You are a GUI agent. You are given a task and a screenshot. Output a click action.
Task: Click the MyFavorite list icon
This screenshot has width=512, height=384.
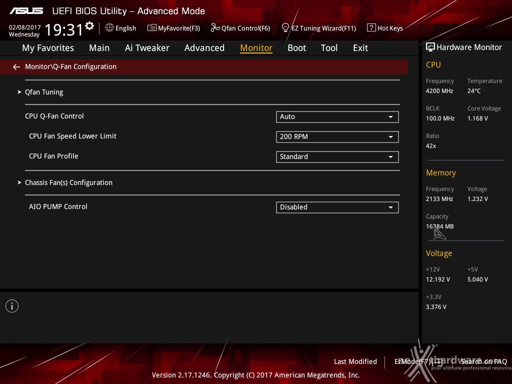click(152, 28)
